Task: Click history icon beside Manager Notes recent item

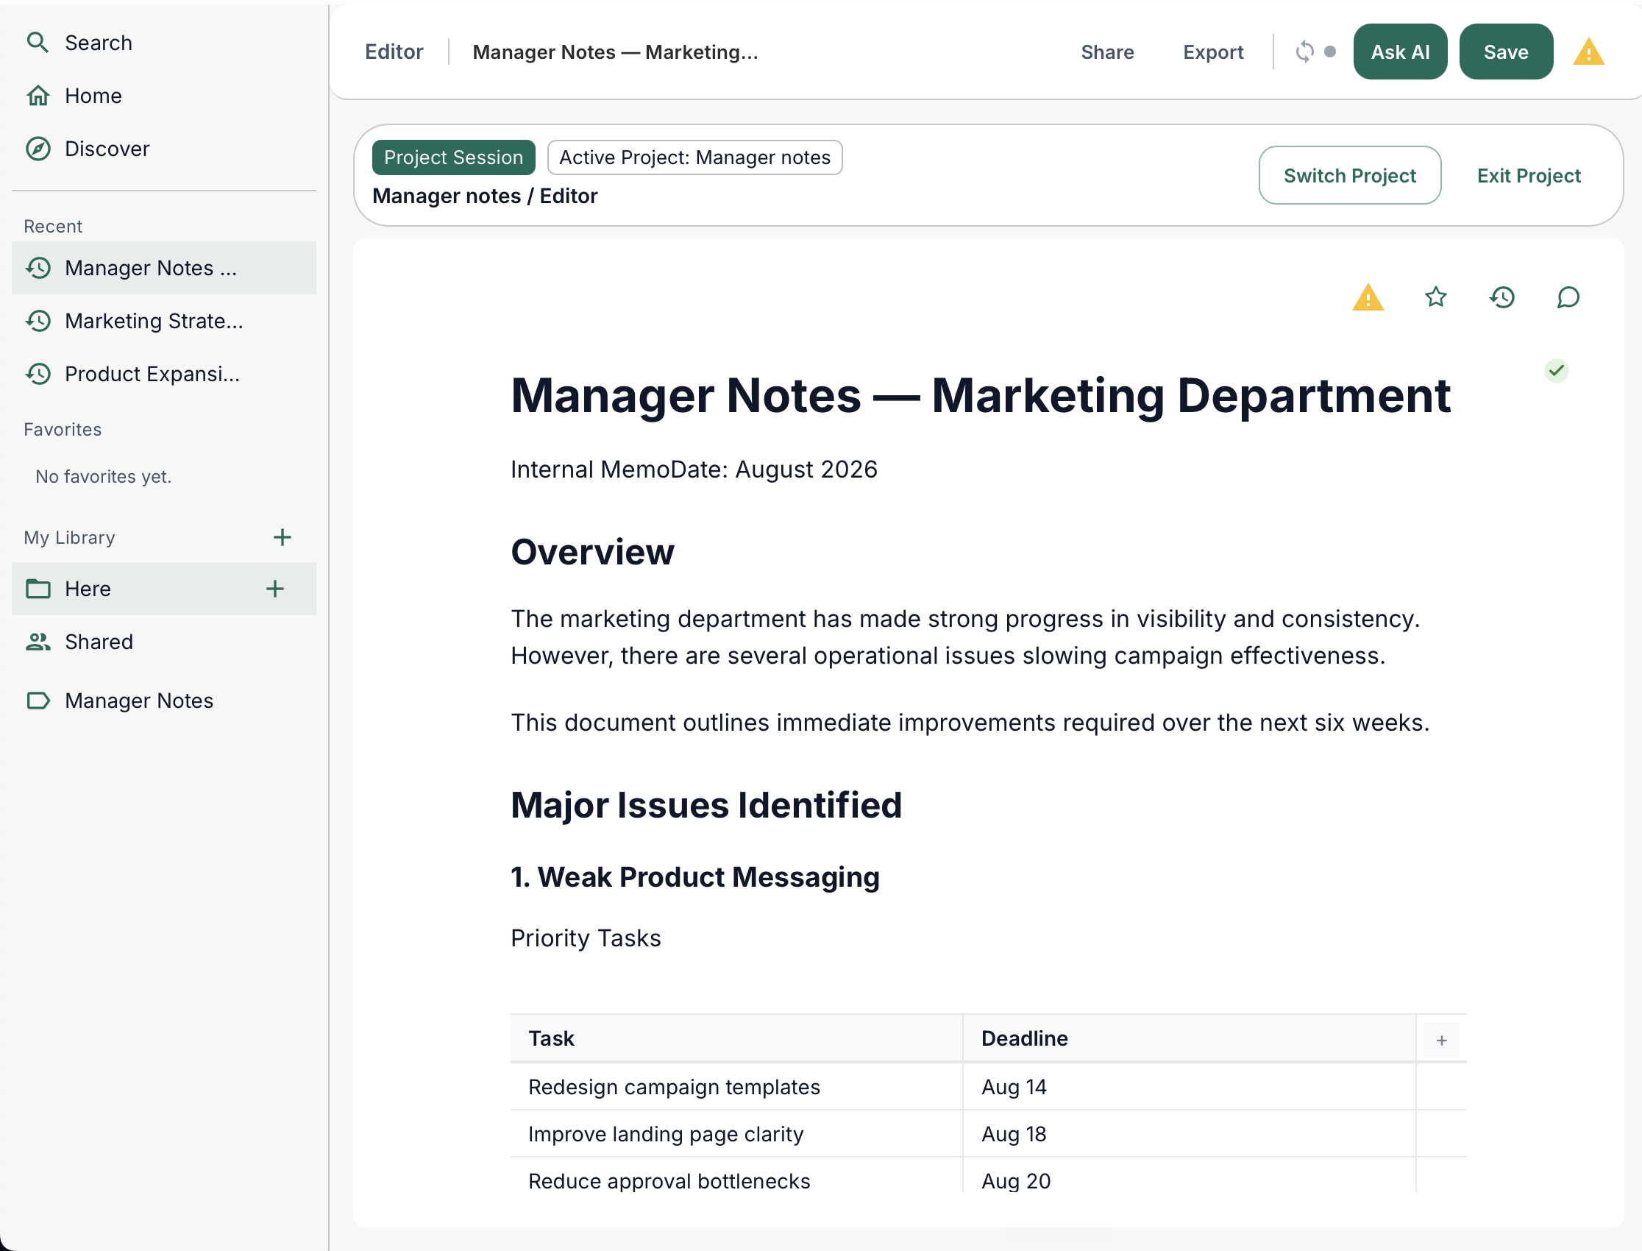Action: tap(38, 267)
